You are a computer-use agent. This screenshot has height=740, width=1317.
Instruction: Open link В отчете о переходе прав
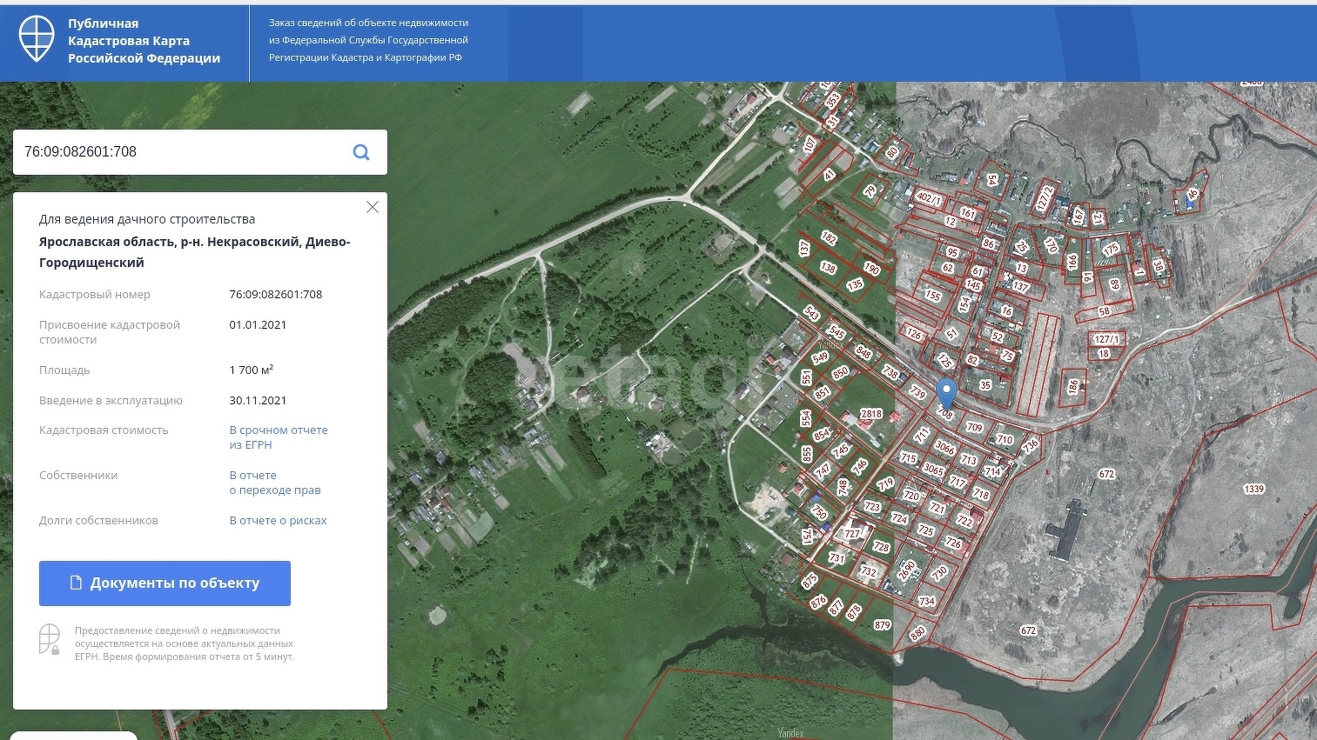[x=275, y=483]
